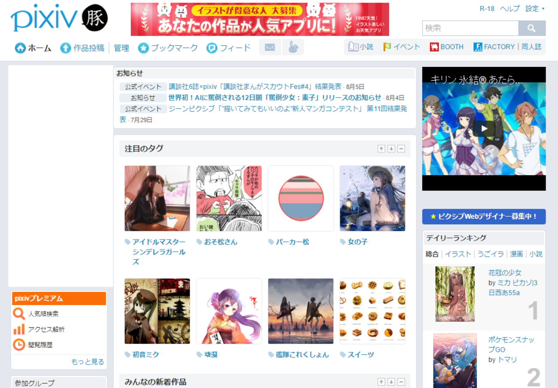Screen dimensions: 558x388
Task: Open おそ松さん manga thumbnail
Action: pos(229,199)
